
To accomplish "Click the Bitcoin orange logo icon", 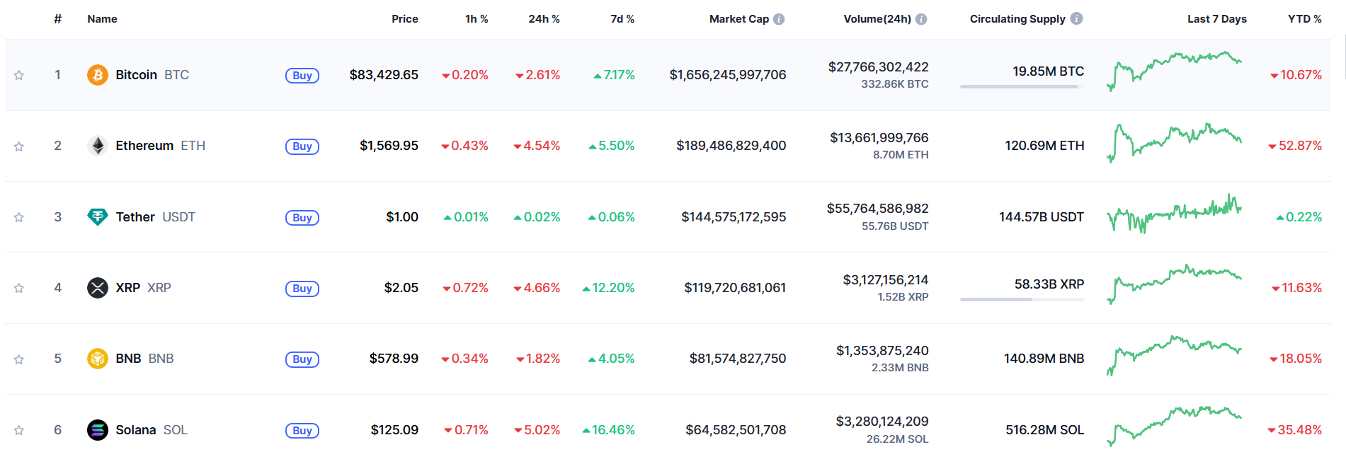I will click(x=98, y=75).
